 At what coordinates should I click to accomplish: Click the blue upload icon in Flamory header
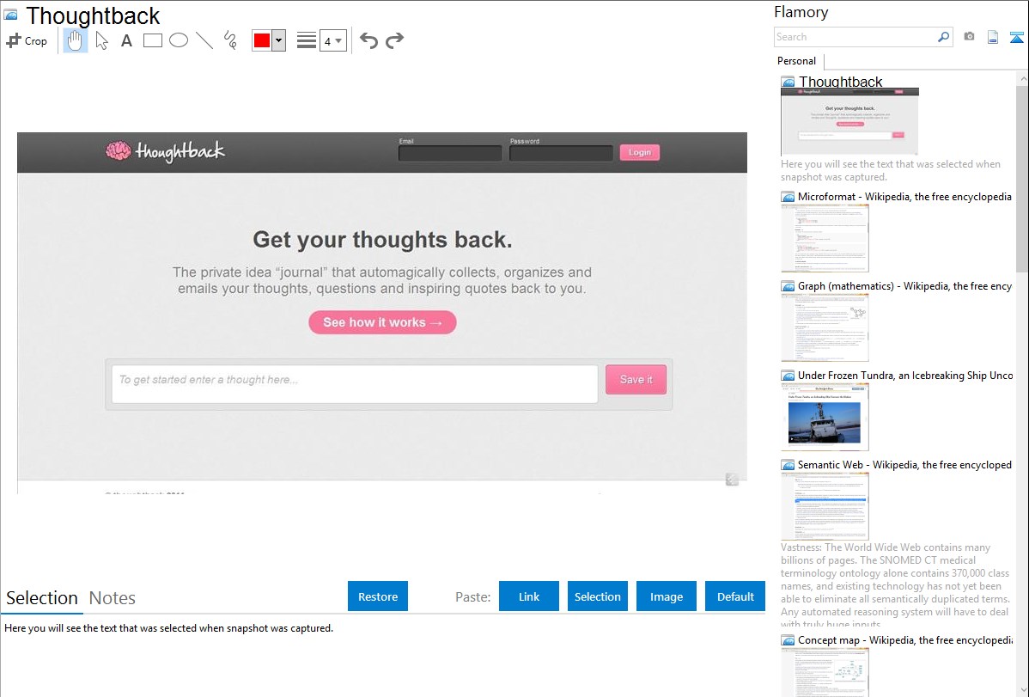click(1016, 37)
